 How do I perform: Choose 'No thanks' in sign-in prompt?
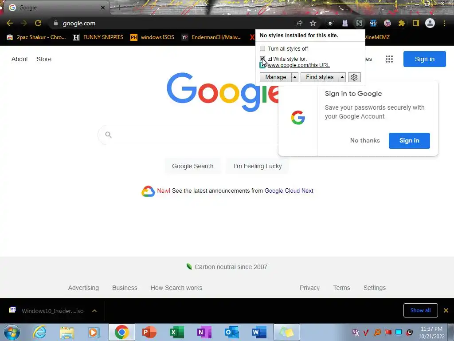point(365,141)
